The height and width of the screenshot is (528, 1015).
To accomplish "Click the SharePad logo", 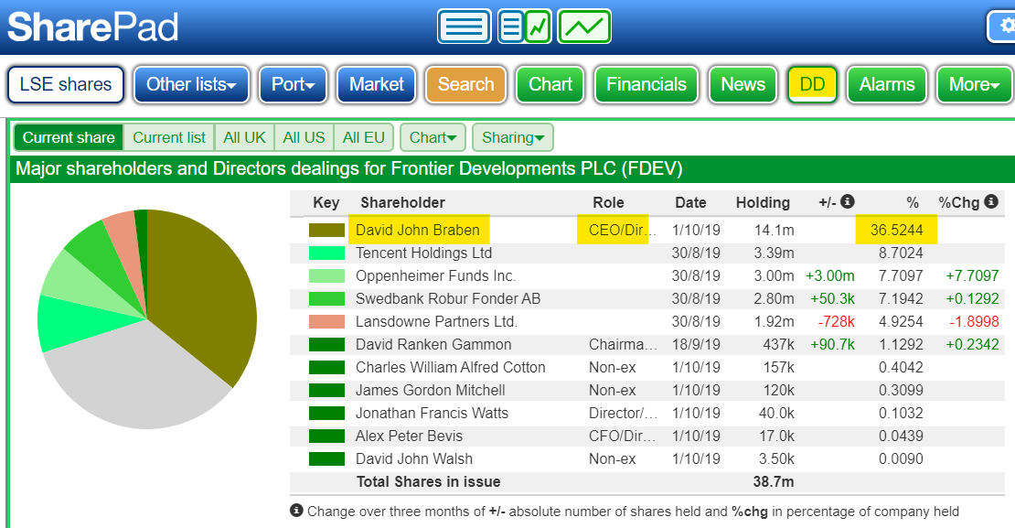I will [92, 27].
